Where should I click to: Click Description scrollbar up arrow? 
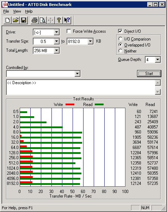158,83
